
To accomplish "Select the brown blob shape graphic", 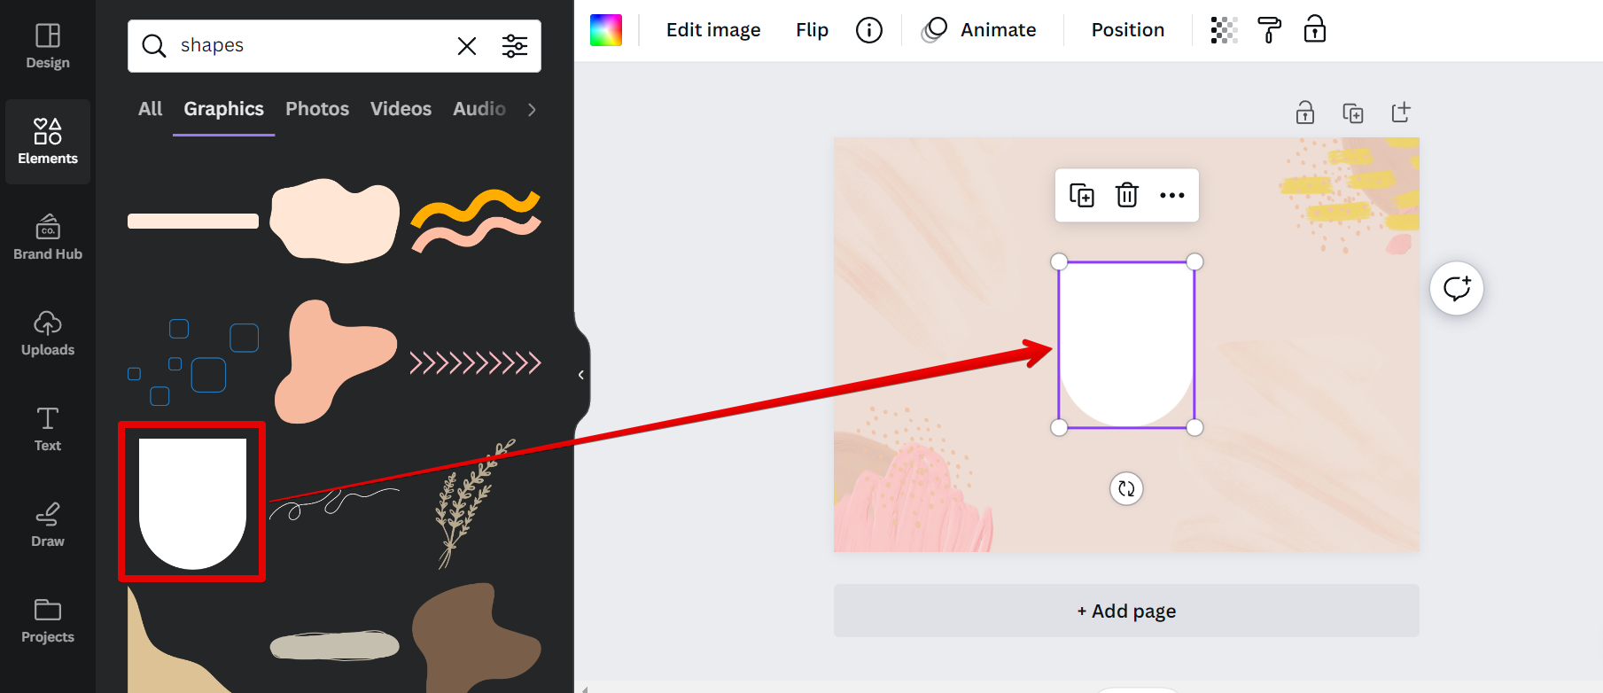I will click(x=476, y=638).
